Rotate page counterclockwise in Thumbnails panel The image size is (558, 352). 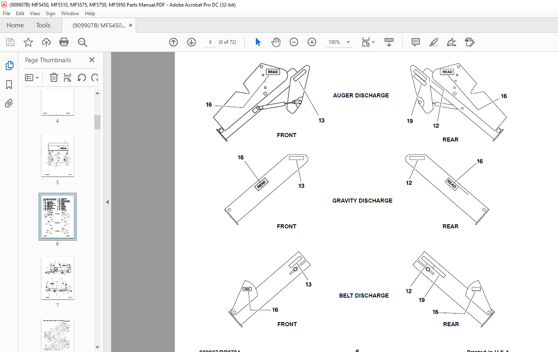(82, 77)
